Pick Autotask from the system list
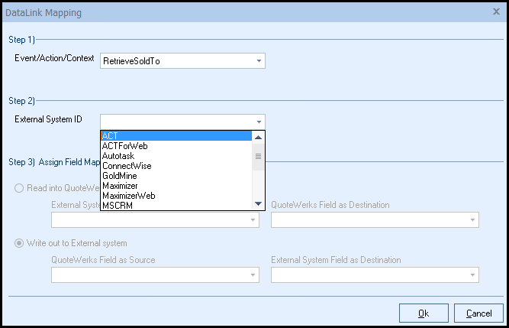Screen dimensions: 509x328 (x=176, y=156)
